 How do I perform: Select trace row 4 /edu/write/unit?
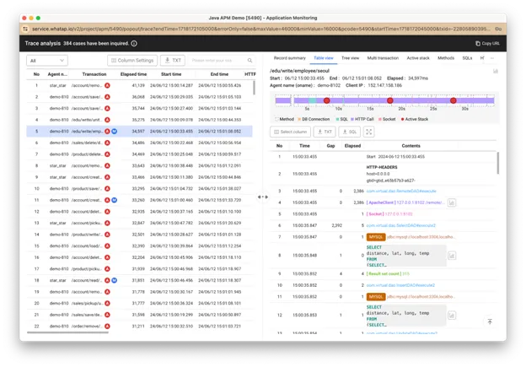click(x=139, y=120)
